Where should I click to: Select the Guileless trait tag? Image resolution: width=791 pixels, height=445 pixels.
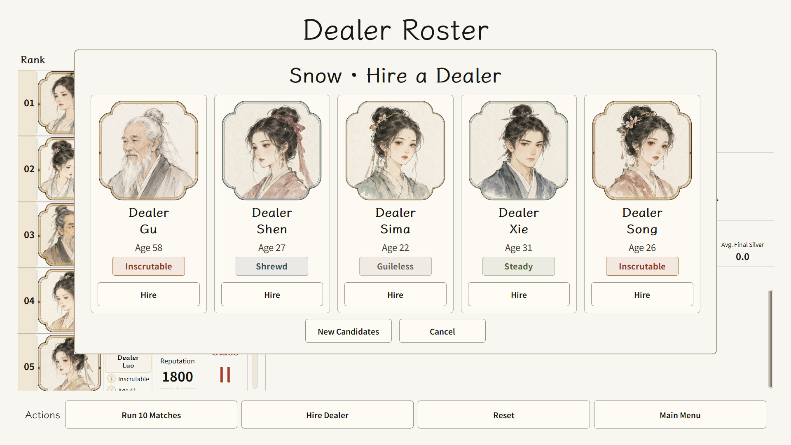(x=395, y=266)
